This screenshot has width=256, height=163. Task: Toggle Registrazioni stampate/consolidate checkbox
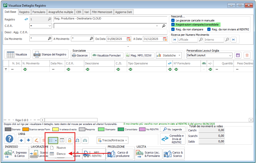point(173,25)
